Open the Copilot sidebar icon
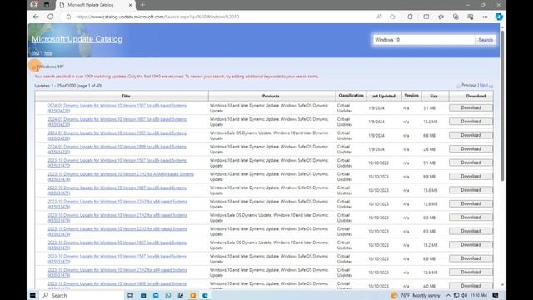This screenshot has height=300, width=533. [499, 17]
